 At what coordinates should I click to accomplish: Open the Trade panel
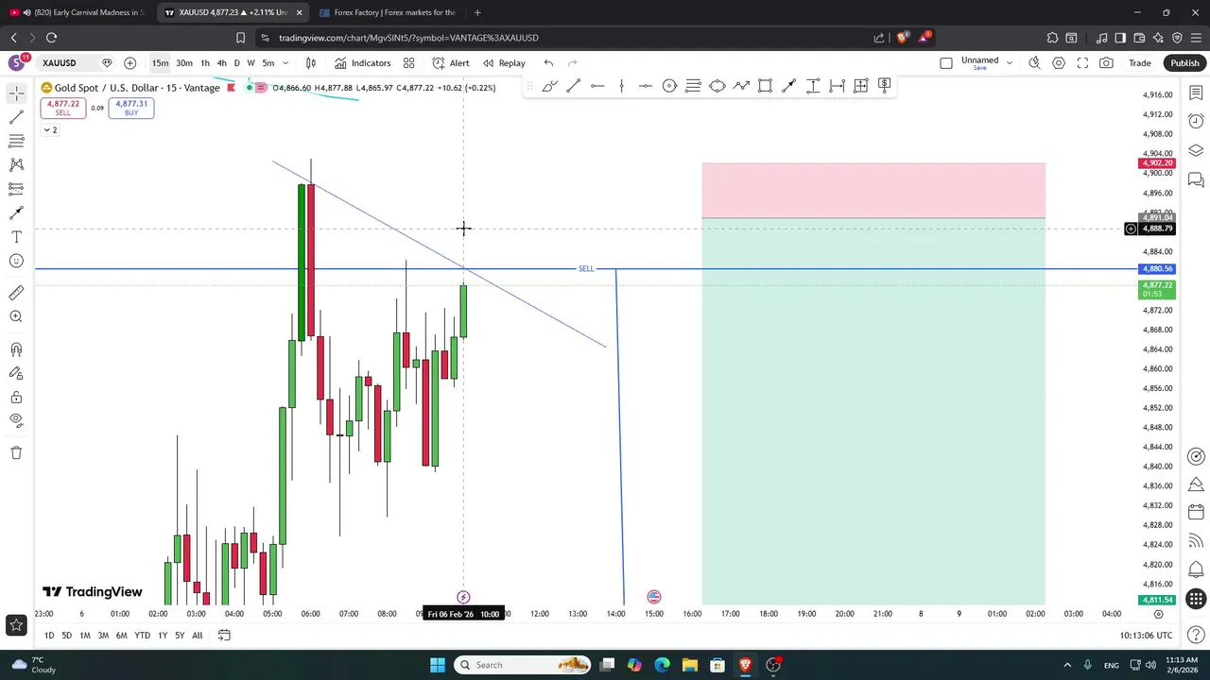(1140, 63)
